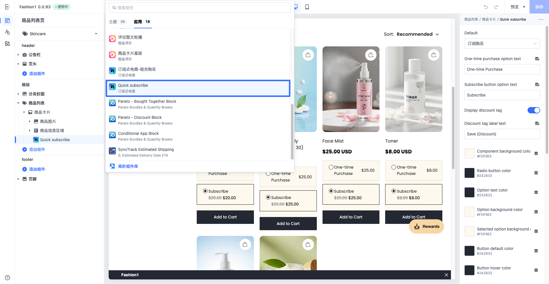Viewport: 549px width, 284px height.
Task: Select SyncTrack Estimated Shipping component
Action: tap(198, 152)
